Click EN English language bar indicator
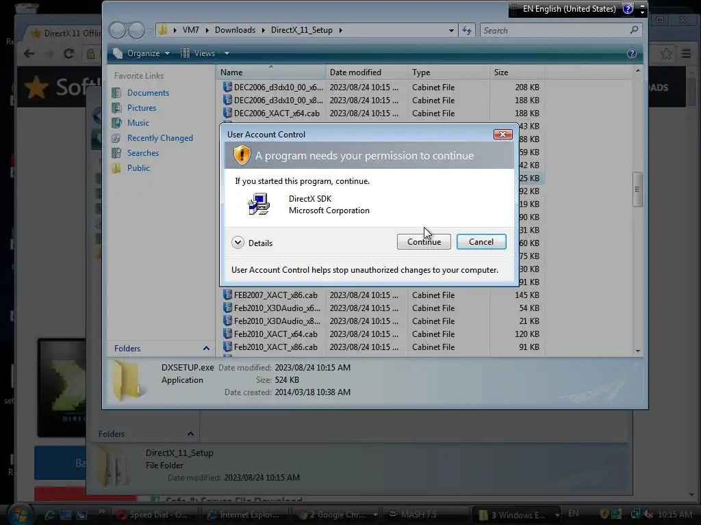701x525 pixels. click(x=569, y=9)
